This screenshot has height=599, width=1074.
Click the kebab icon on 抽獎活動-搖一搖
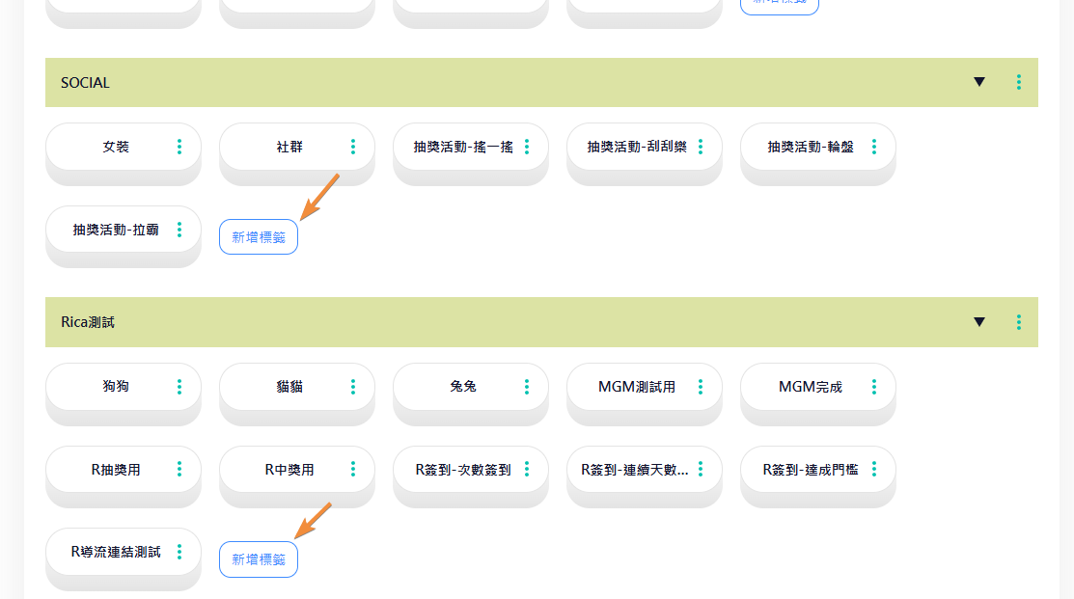click(527, 147)
